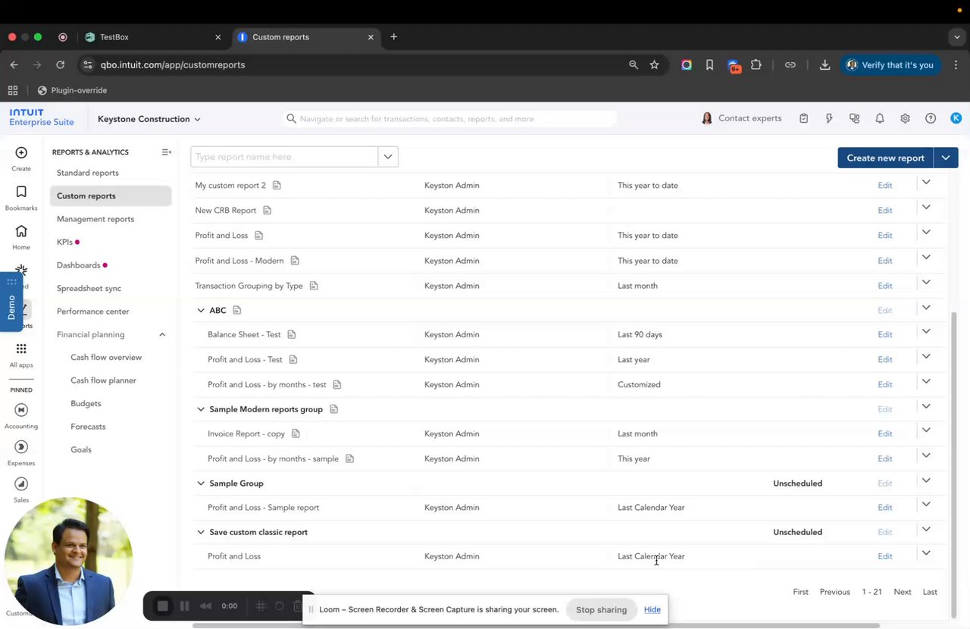Open the clipboard tasks icon in header

[x=804, y=118]
